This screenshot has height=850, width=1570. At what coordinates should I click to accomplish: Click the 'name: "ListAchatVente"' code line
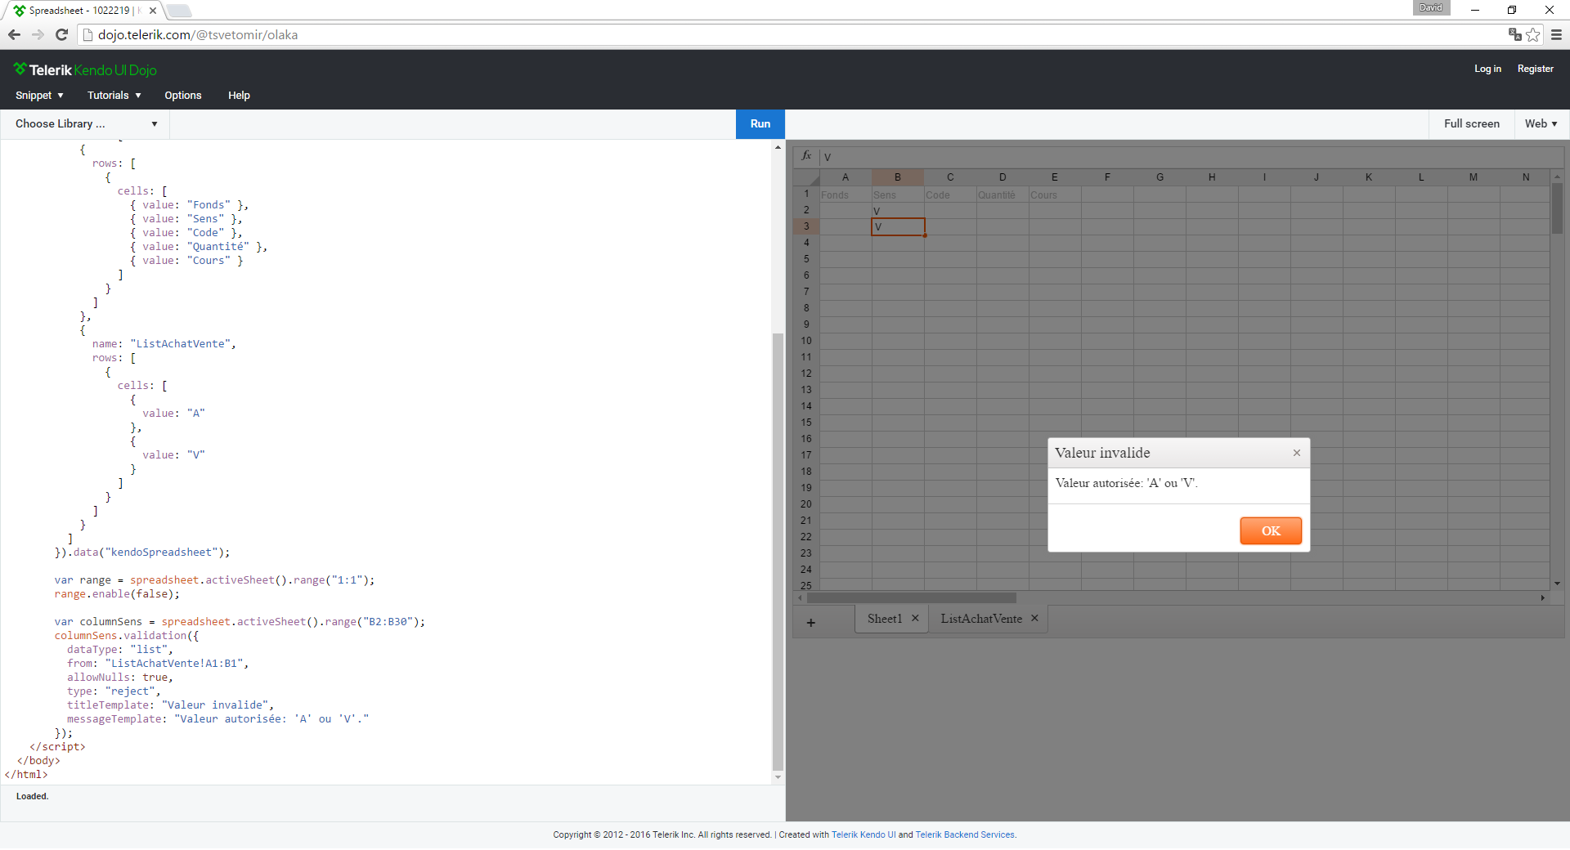coord(164,344)
